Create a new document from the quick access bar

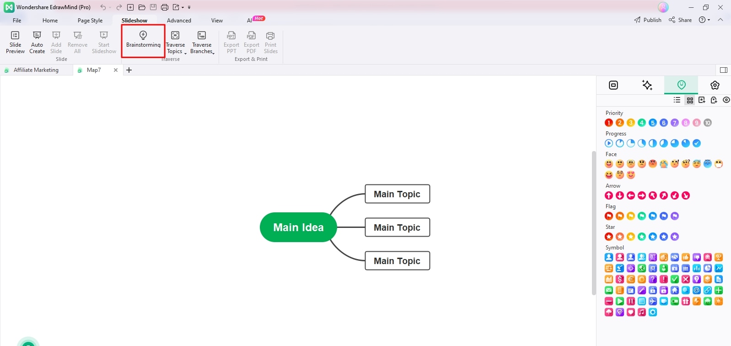click(x=130, y=7)
